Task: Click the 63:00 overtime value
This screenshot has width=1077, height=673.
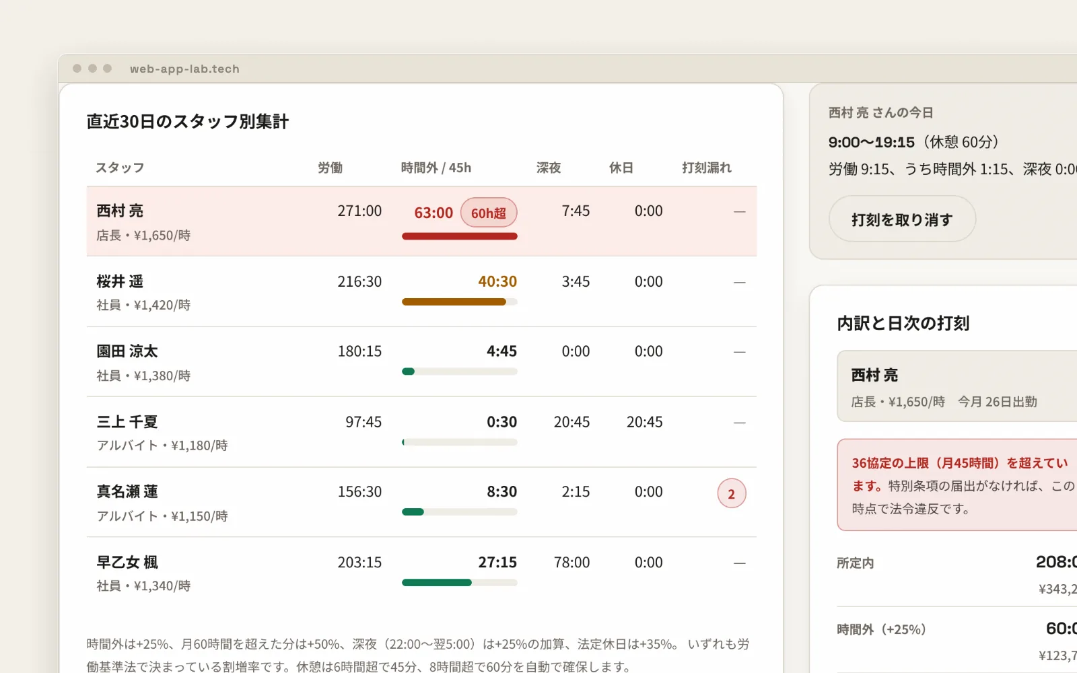Action: point(433,213)
